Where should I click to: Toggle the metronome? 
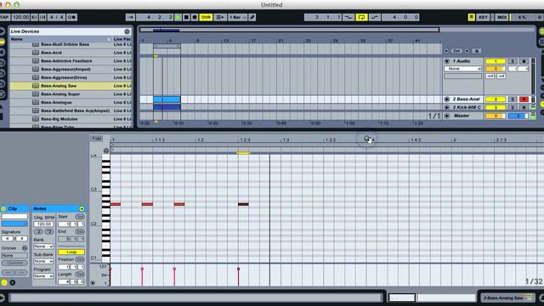tap(72, 17)
